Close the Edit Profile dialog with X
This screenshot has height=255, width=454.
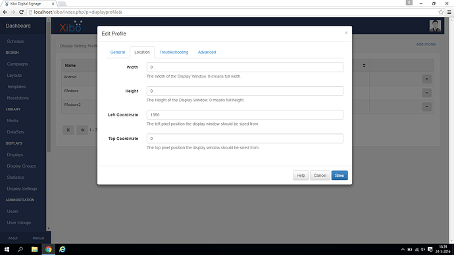[x=345, y=33]
